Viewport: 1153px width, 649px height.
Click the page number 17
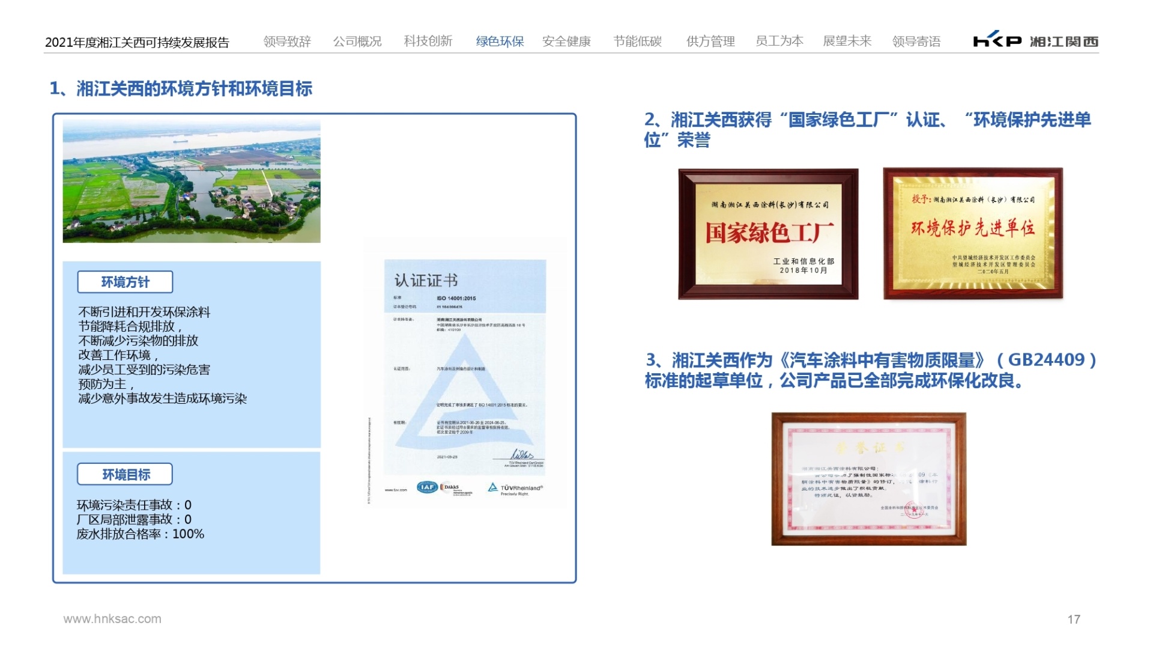(x=1074, y=620)
